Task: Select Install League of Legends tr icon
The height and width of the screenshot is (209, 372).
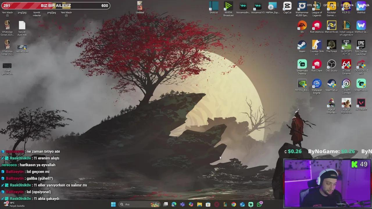Action: [346, 28]
